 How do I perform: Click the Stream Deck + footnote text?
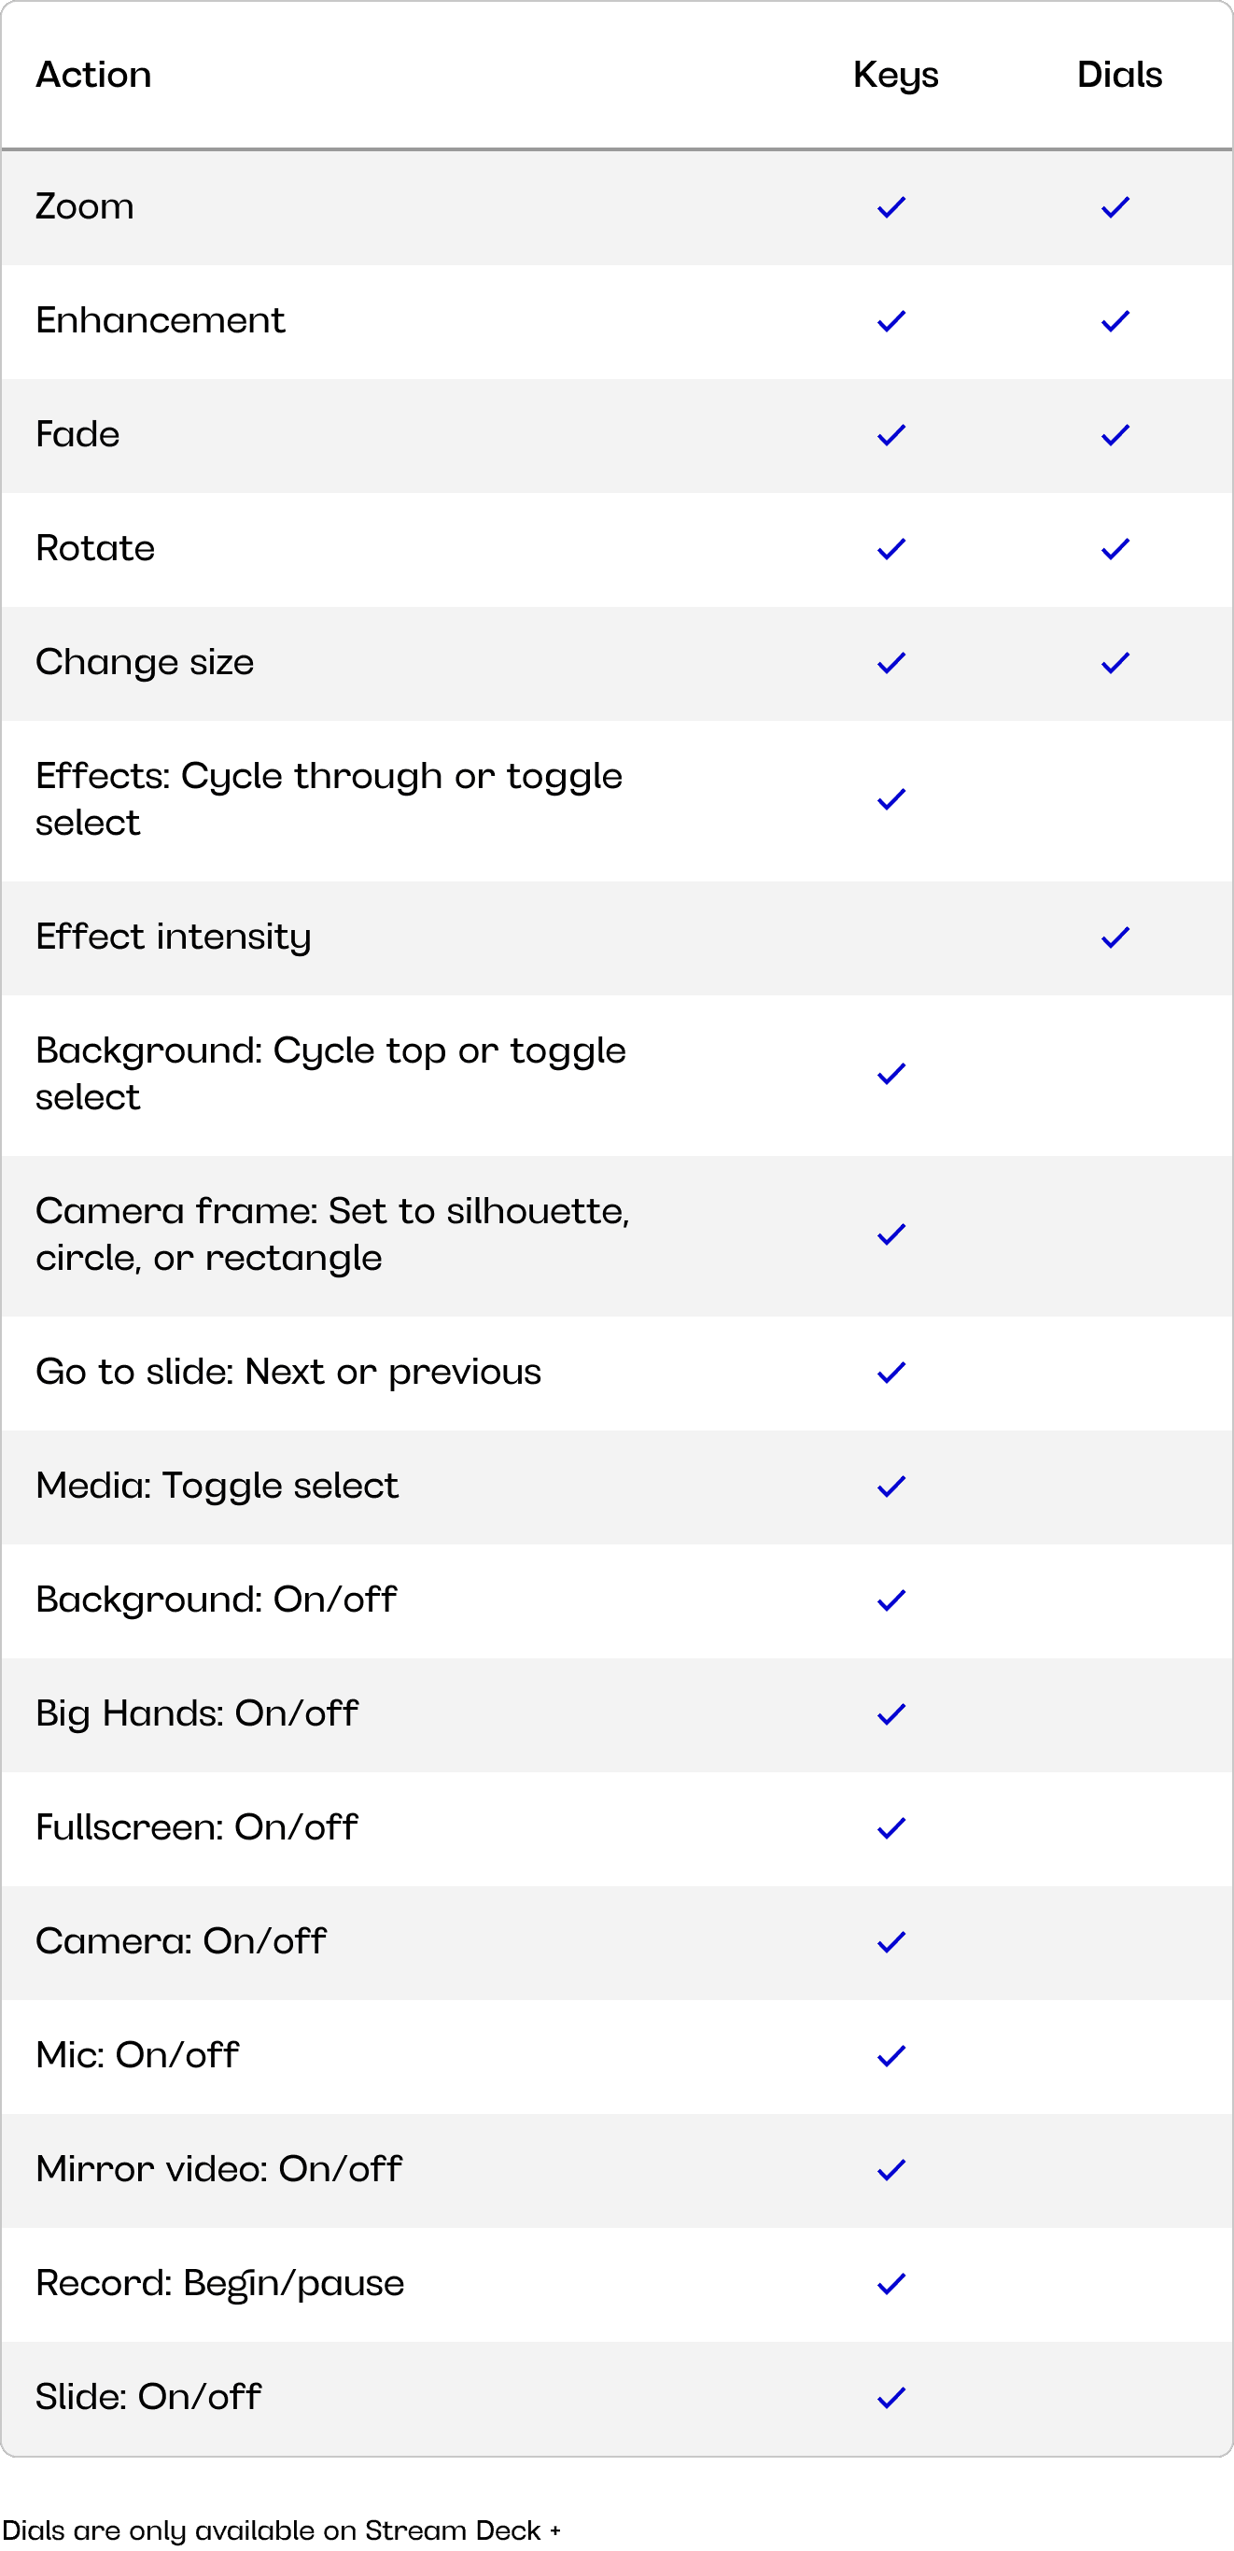pyautogui.click(x=281, y=2530)
